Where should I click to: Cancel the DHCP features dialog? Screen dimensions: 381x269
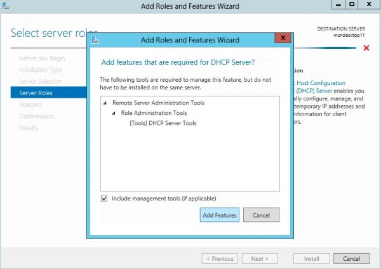tap(261, 215)
